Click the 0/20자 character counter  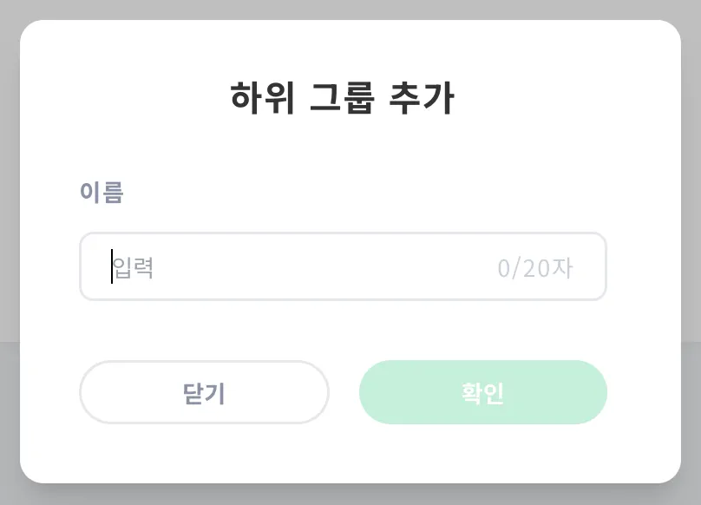tap(534, 268)
